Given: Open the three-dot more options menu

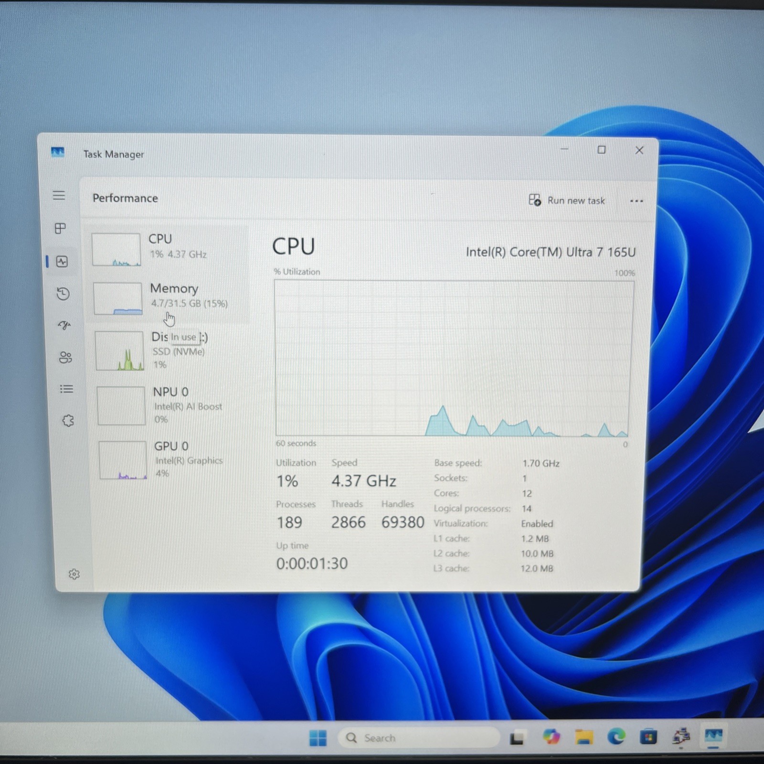Looking at the screenshot, I should 637,201.
